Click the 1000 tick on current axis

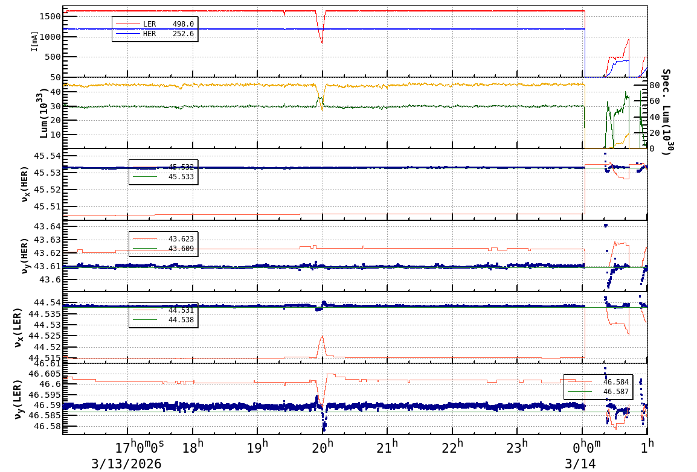pyautogui.click(x=50, y=37)
